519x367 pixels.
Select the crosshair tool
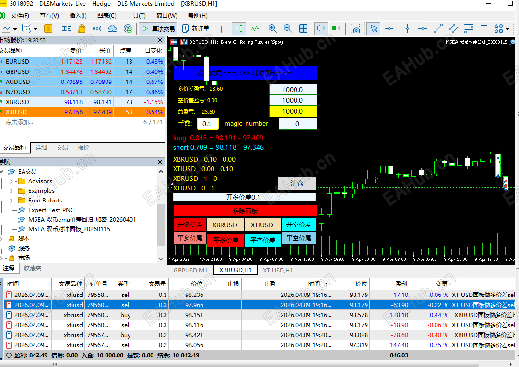click(x=389, y=29)
